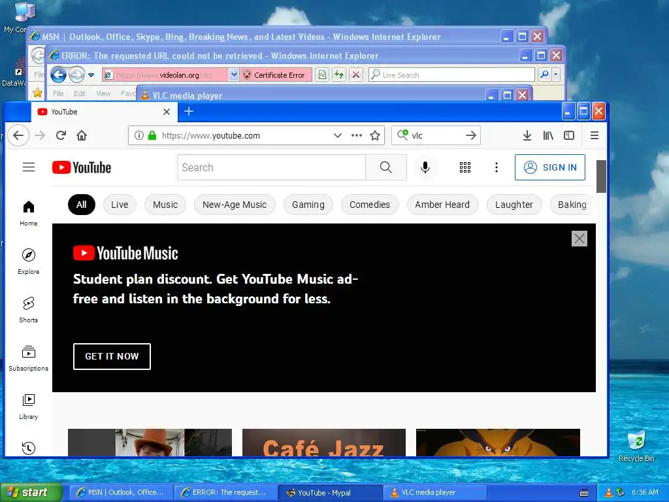This screenshot has width=669, height=502.
Task: Toggle the browser sidebar
Action: click(569, 136)
